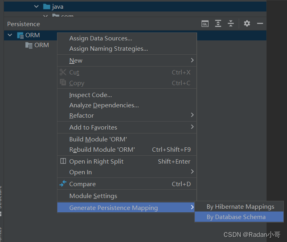Screen dimensions: 287x242
Task: Expand the Open In submenu arrow
Action: click(192, 171)
